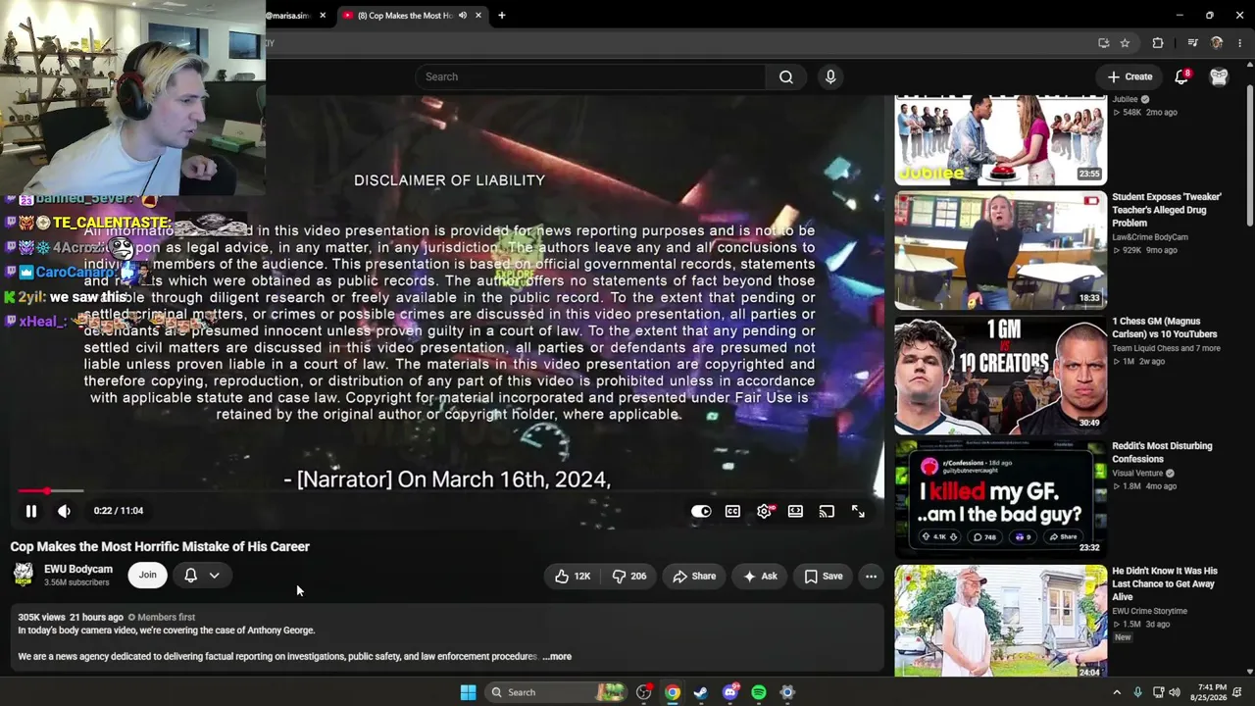Open the EWU Crime Storytime video thumbnail
The width and height of the screenshot is (1255, 706).
pyautogui.click(x=1000, y=621)
